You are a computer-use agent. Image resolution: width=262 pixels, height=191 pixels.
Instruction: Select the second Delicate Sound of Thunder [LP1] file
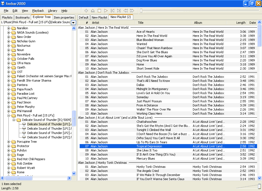[49, 129]
